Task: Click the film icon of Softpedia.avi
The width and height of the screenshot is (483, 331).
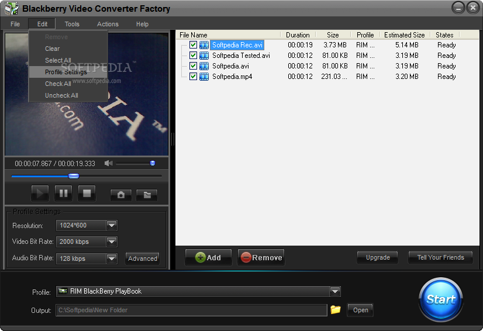Action: pos(204,66)
